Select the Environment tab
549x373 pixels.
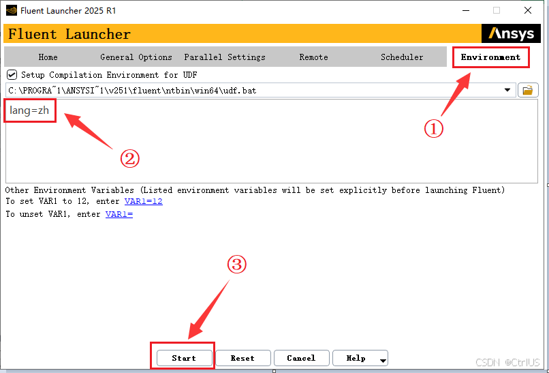[490, 57]
